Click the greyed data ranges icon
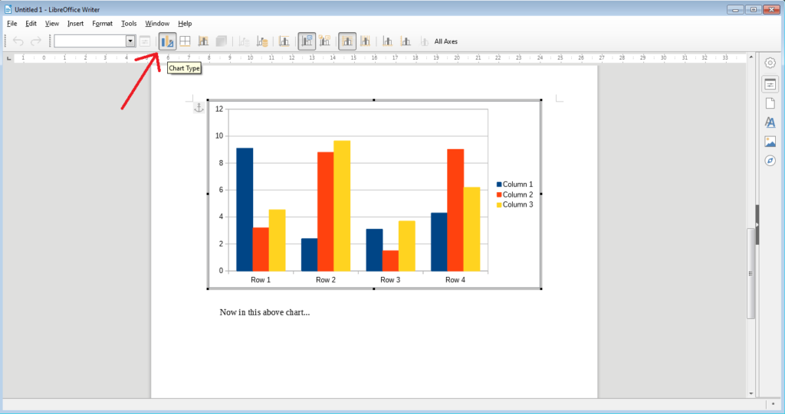This screenshot has height=414, width=785. coord(244,41)
